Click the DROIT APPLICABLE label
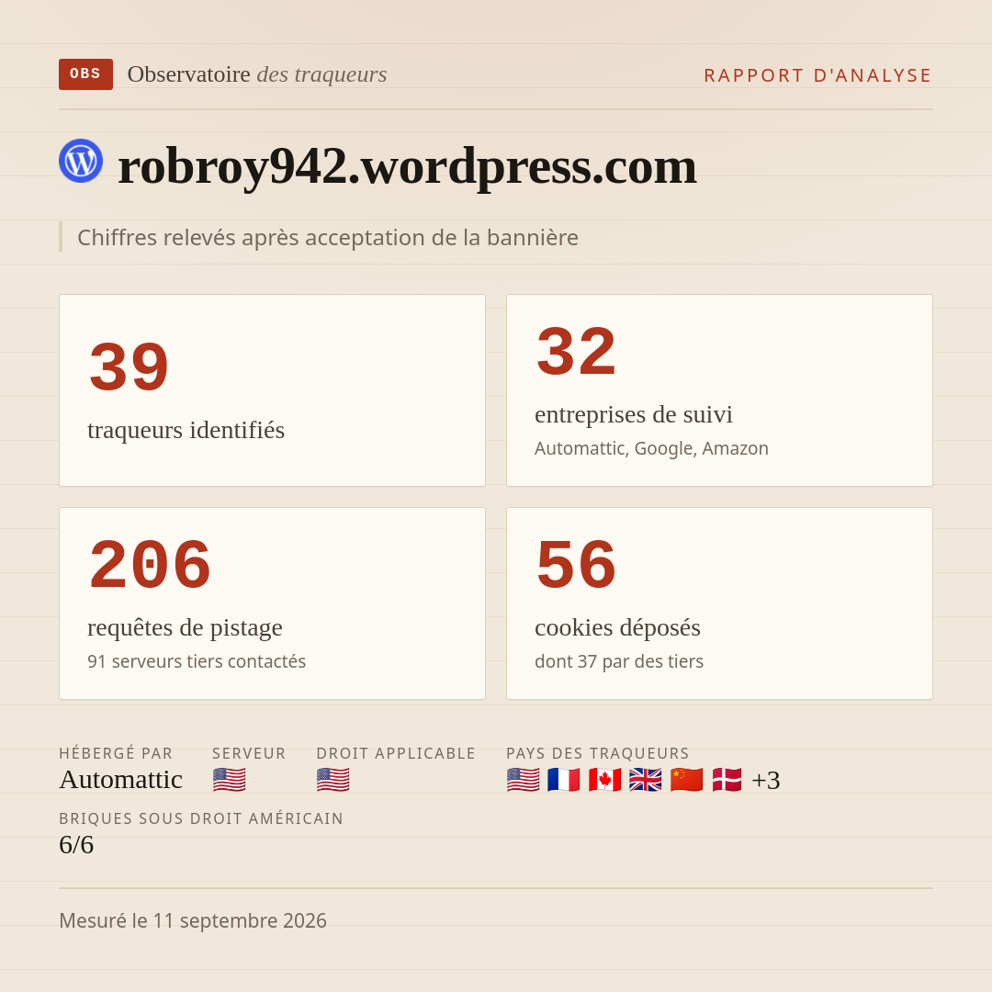 coord(396,753)
